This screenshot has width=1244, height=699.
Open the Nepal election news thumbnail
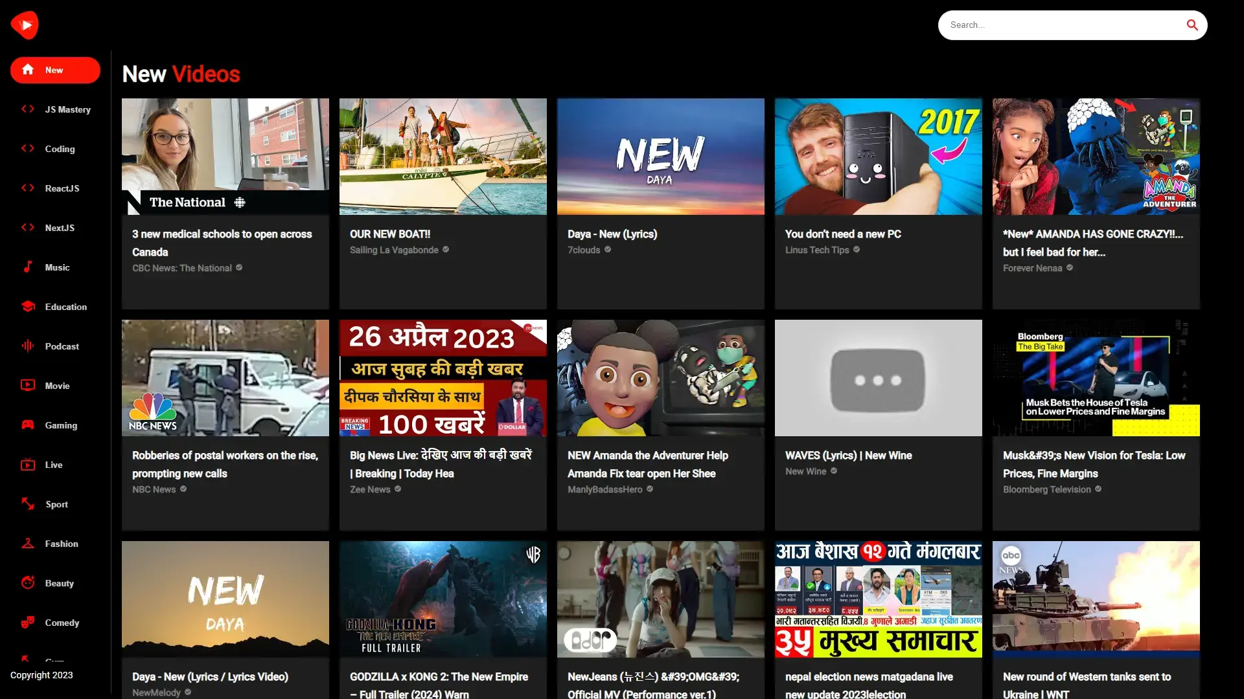(x=879, y=599)
